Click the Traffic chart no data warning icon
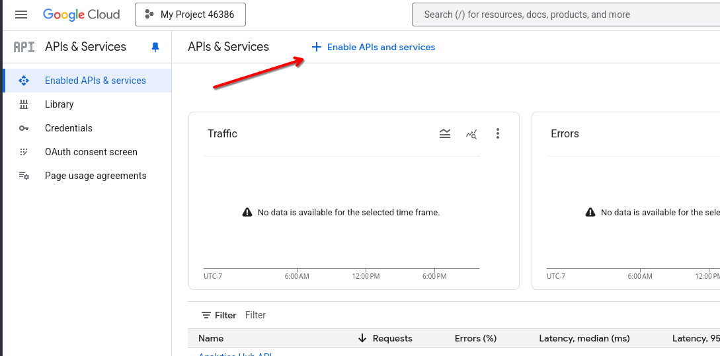 [247, 212]
